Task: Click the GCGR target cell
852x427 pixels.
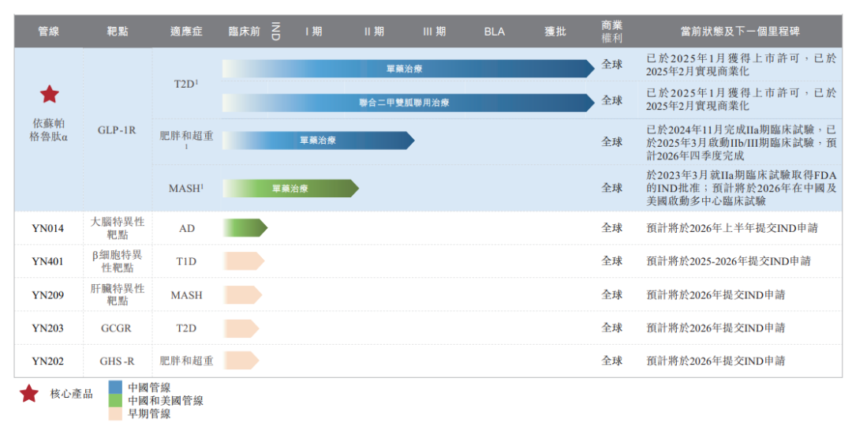Action: tap(116, 328)
